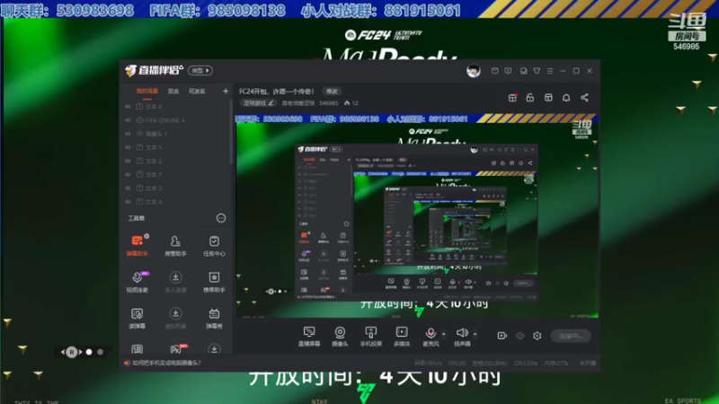Toggle visibility of 摄像头 1 source
The height and width of the screenshot is (404, 719).
(128, 134)
